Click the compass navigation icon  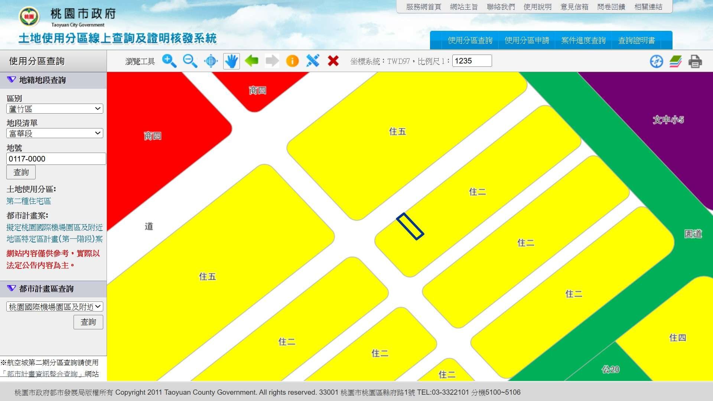pyautogui.click(x=656, y=61)
